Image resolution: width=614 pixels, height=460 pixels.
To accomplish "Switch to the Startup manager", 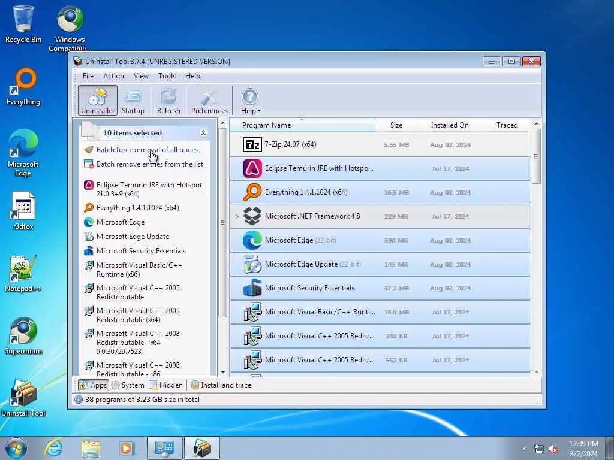I will pos(133,101).
